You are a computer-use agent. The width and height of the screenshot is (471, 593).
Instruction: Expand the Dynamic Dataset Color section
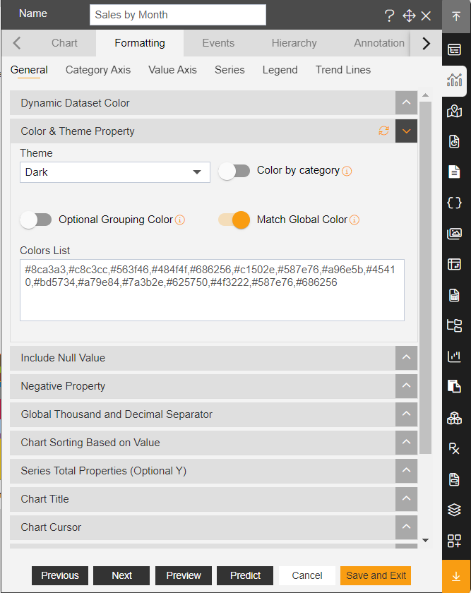pyautogui.click(x=213, y=103)
